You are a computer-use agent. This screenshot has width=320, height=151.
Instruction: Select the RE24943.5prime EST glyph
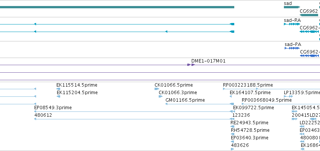pos(232,127)
